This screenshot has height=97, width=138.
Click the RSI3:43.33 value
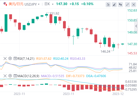pos(78,59)
